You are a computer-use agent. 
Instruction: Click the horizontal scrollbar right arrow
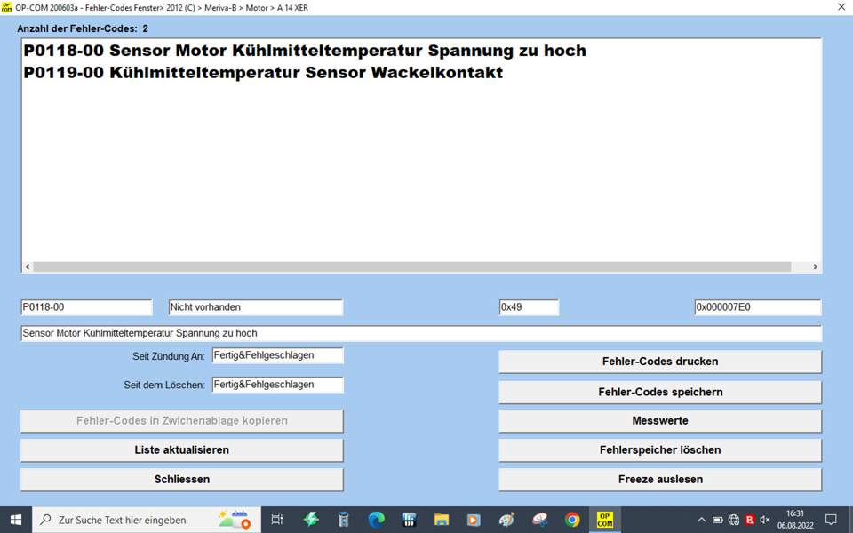[816, 267]
